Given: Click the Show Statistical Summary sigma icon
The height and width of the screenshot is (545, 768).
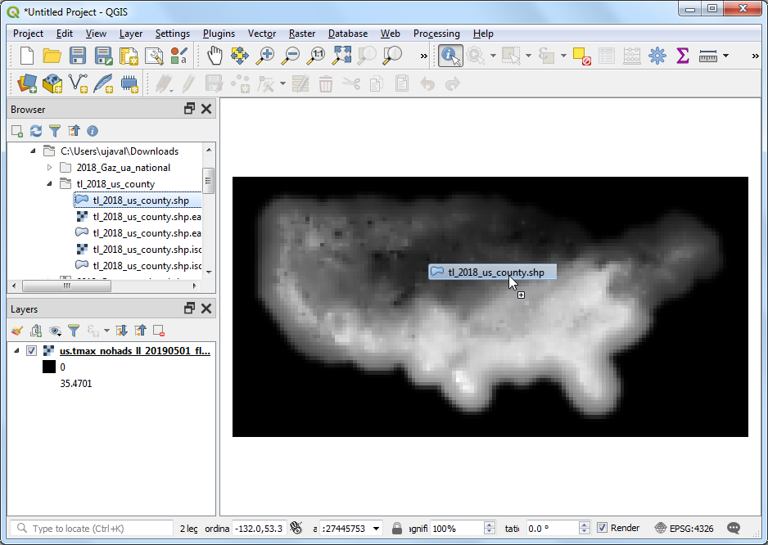Looking at the screenshot, I should point(682,56).
